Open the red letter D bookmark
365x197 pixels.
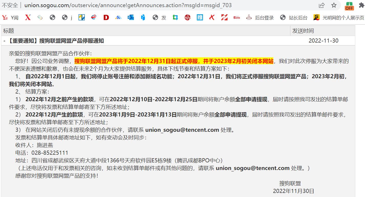[x=106, y=18]
